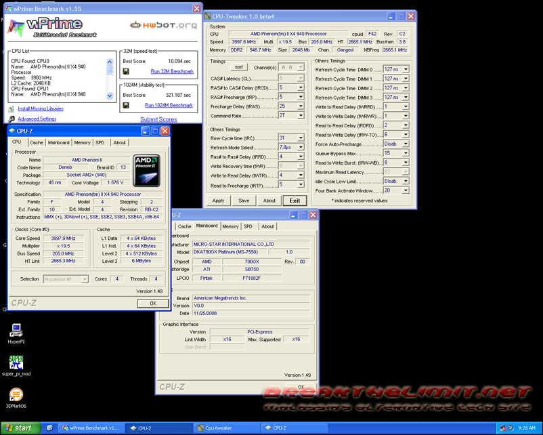Click the spd button in CPU-Tweaker
The height and width of the screenshot is (435, 543).
click(238, 67)
